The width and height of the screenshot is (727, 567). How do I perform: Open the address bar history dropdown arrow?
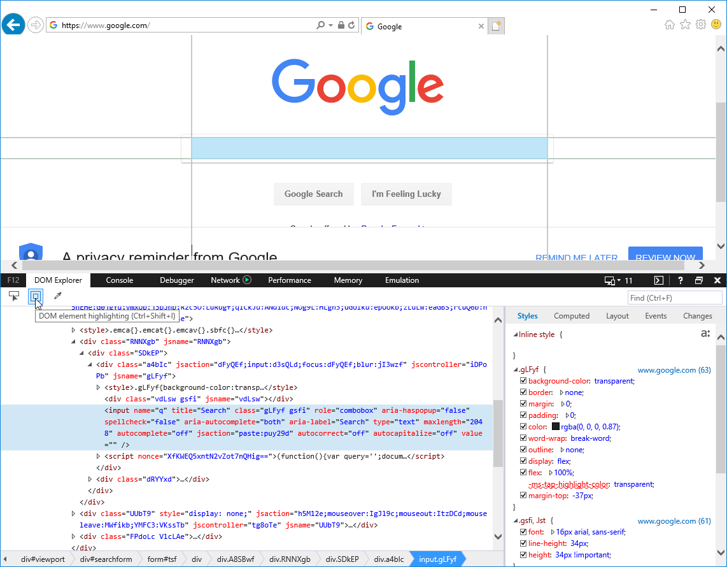[330, 25]
